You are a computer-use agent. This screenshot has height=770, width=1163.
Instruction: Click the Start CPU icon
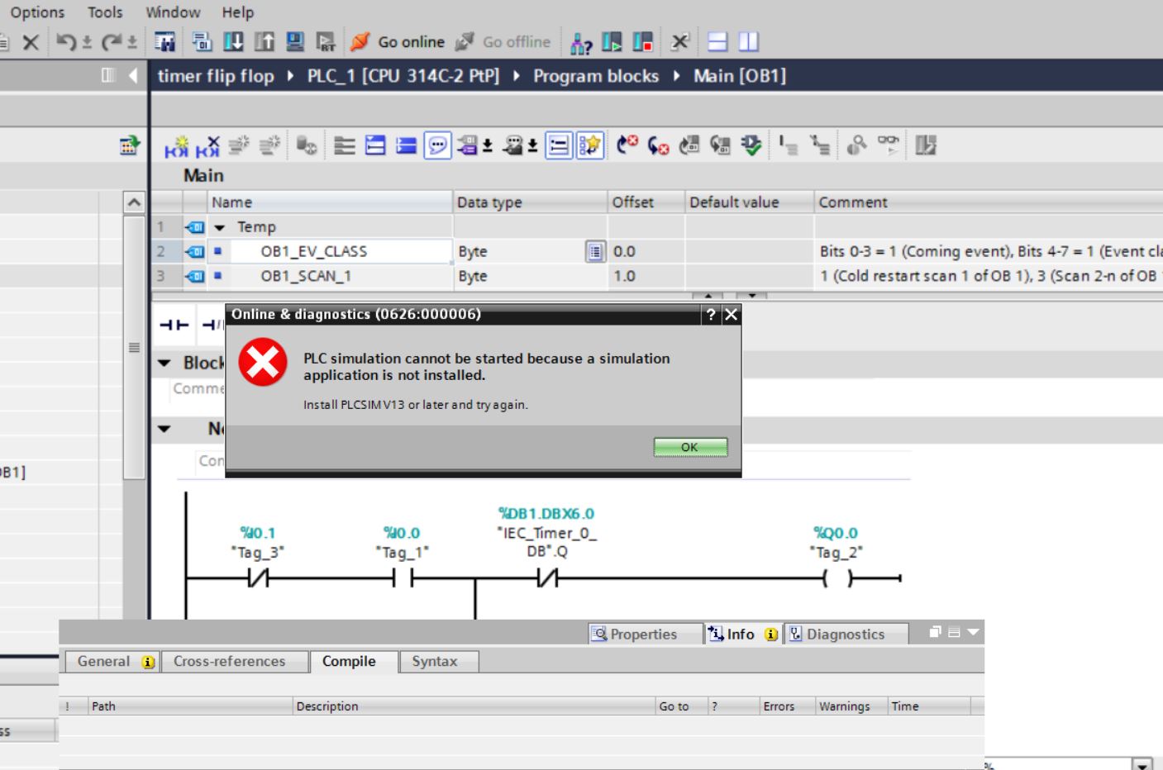click(612, 41)
